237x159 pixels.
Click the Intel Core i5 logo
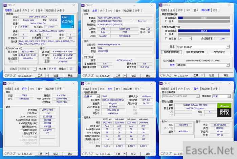67,22
